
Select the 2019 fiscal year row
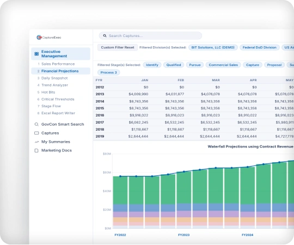pos(193,136)
